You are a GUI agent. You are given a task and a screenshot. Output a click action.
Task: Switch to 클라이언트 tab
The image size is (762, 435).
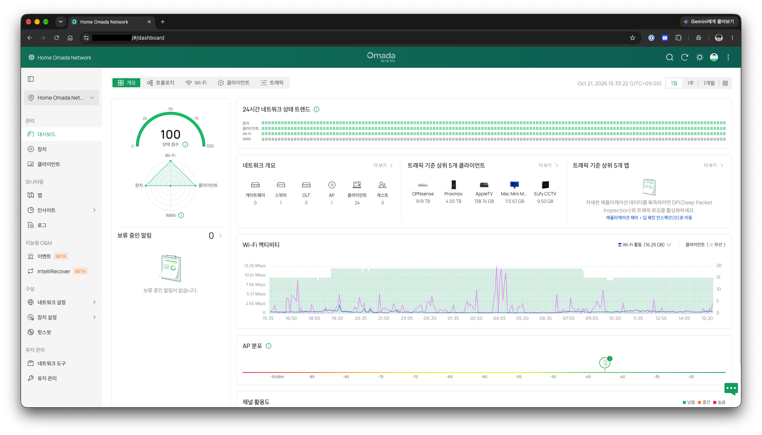[234, 83]
